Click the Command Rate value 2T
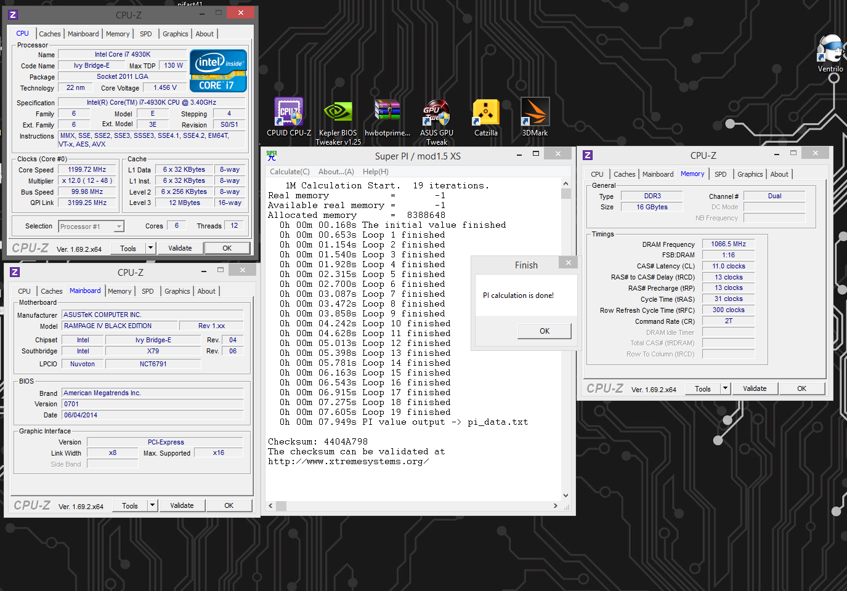This screenshot has height=591, width=847. coord(728,321)
